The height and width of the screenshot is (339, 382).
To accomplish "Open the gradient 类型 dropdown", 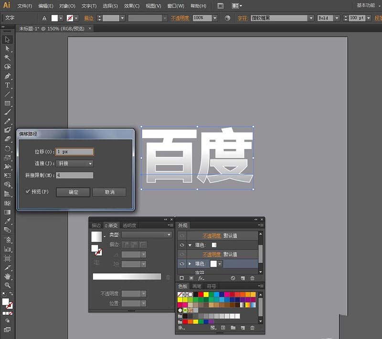I will point(147,235).
